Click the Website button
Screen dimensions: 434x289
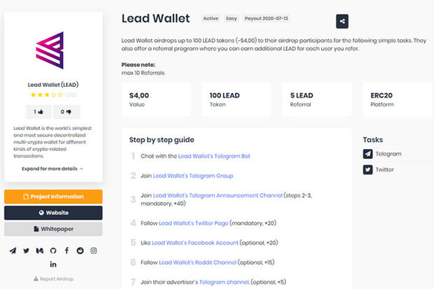(53, 213)
